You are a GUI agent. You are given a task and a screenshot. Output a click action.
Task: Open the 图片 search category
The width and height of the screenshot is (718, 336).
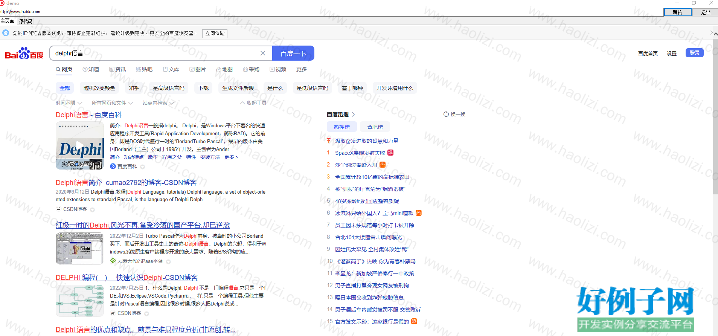[198, 69]
